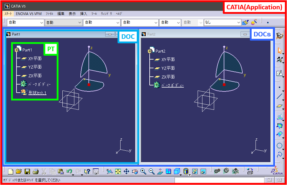287x185 pixels.
Task: Open the ファイル menu
Action: pos(49,14)
